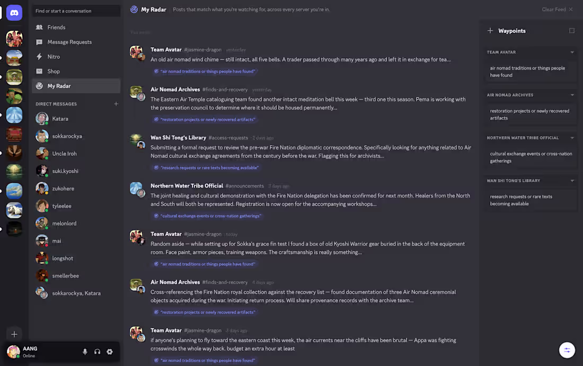Open the Katara direct message

(x=76, y=119)
